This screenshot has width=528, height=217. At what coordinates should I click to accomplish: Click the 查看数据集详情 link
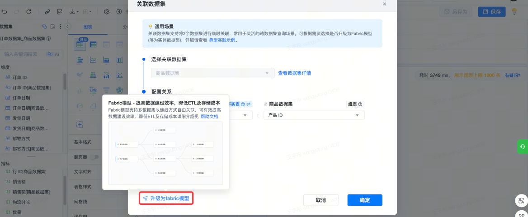294,73
